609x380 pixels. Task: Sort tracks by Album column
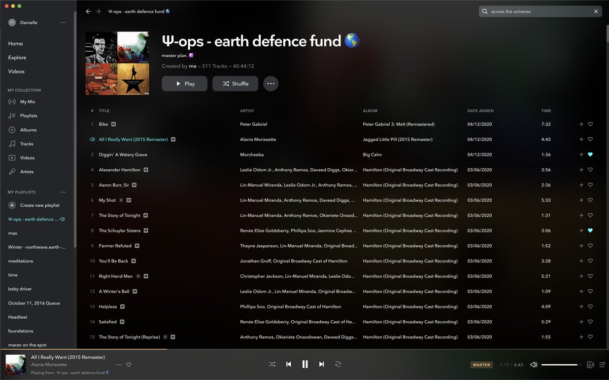point(370,110)
